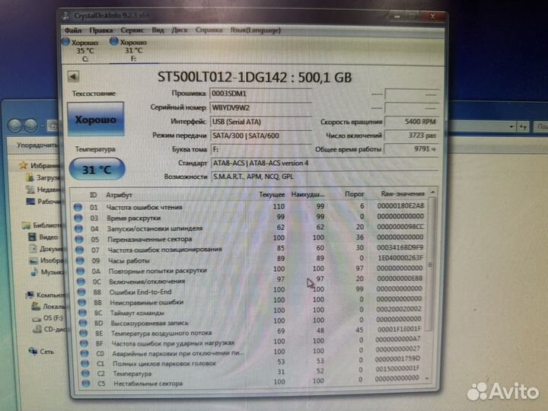The height and width of the screenshot is (411, 548).
Task: Click the 31 °C temperature button
Action: 97,170
